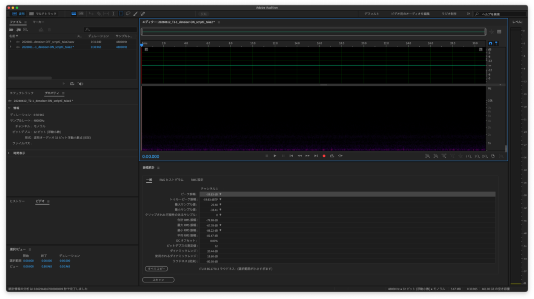Click Zoom to Selection icon
The width and height of the screenshot is (534, 299).
coord(484,156)
